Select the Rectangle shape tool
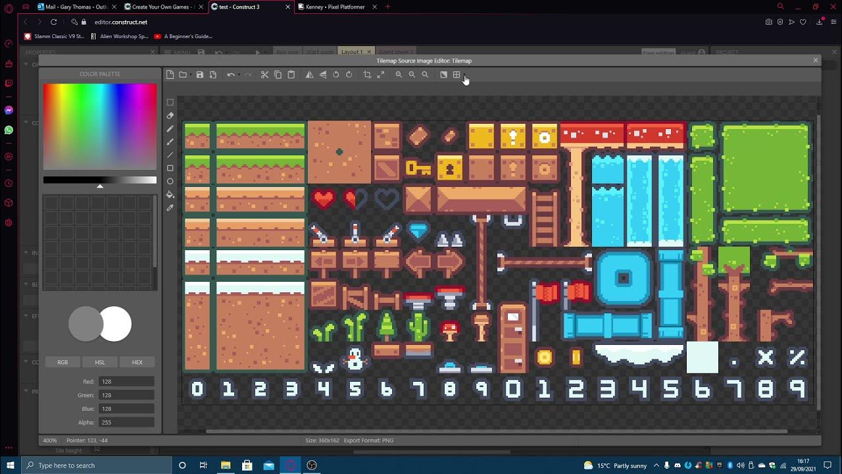Screen dimensions: 842x474 click(170, 168)
